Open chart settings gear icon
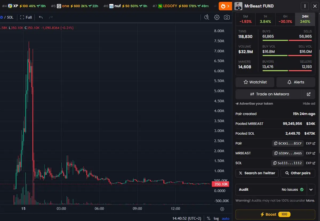320x221 pixels. click(217, 17)
